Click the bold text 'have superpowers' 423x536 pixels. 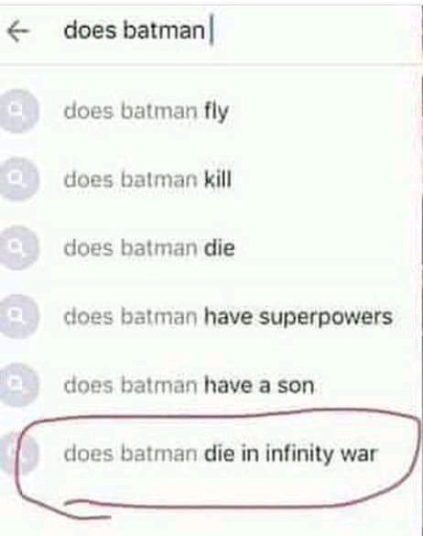click(x=298, y=317)
